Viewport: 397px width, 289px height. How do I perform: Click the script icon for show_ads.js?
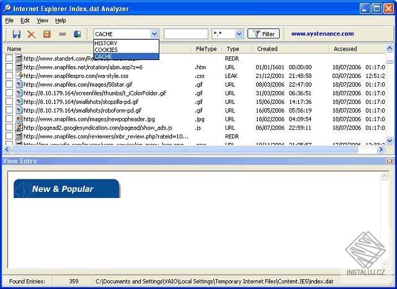tap(19, 127)
